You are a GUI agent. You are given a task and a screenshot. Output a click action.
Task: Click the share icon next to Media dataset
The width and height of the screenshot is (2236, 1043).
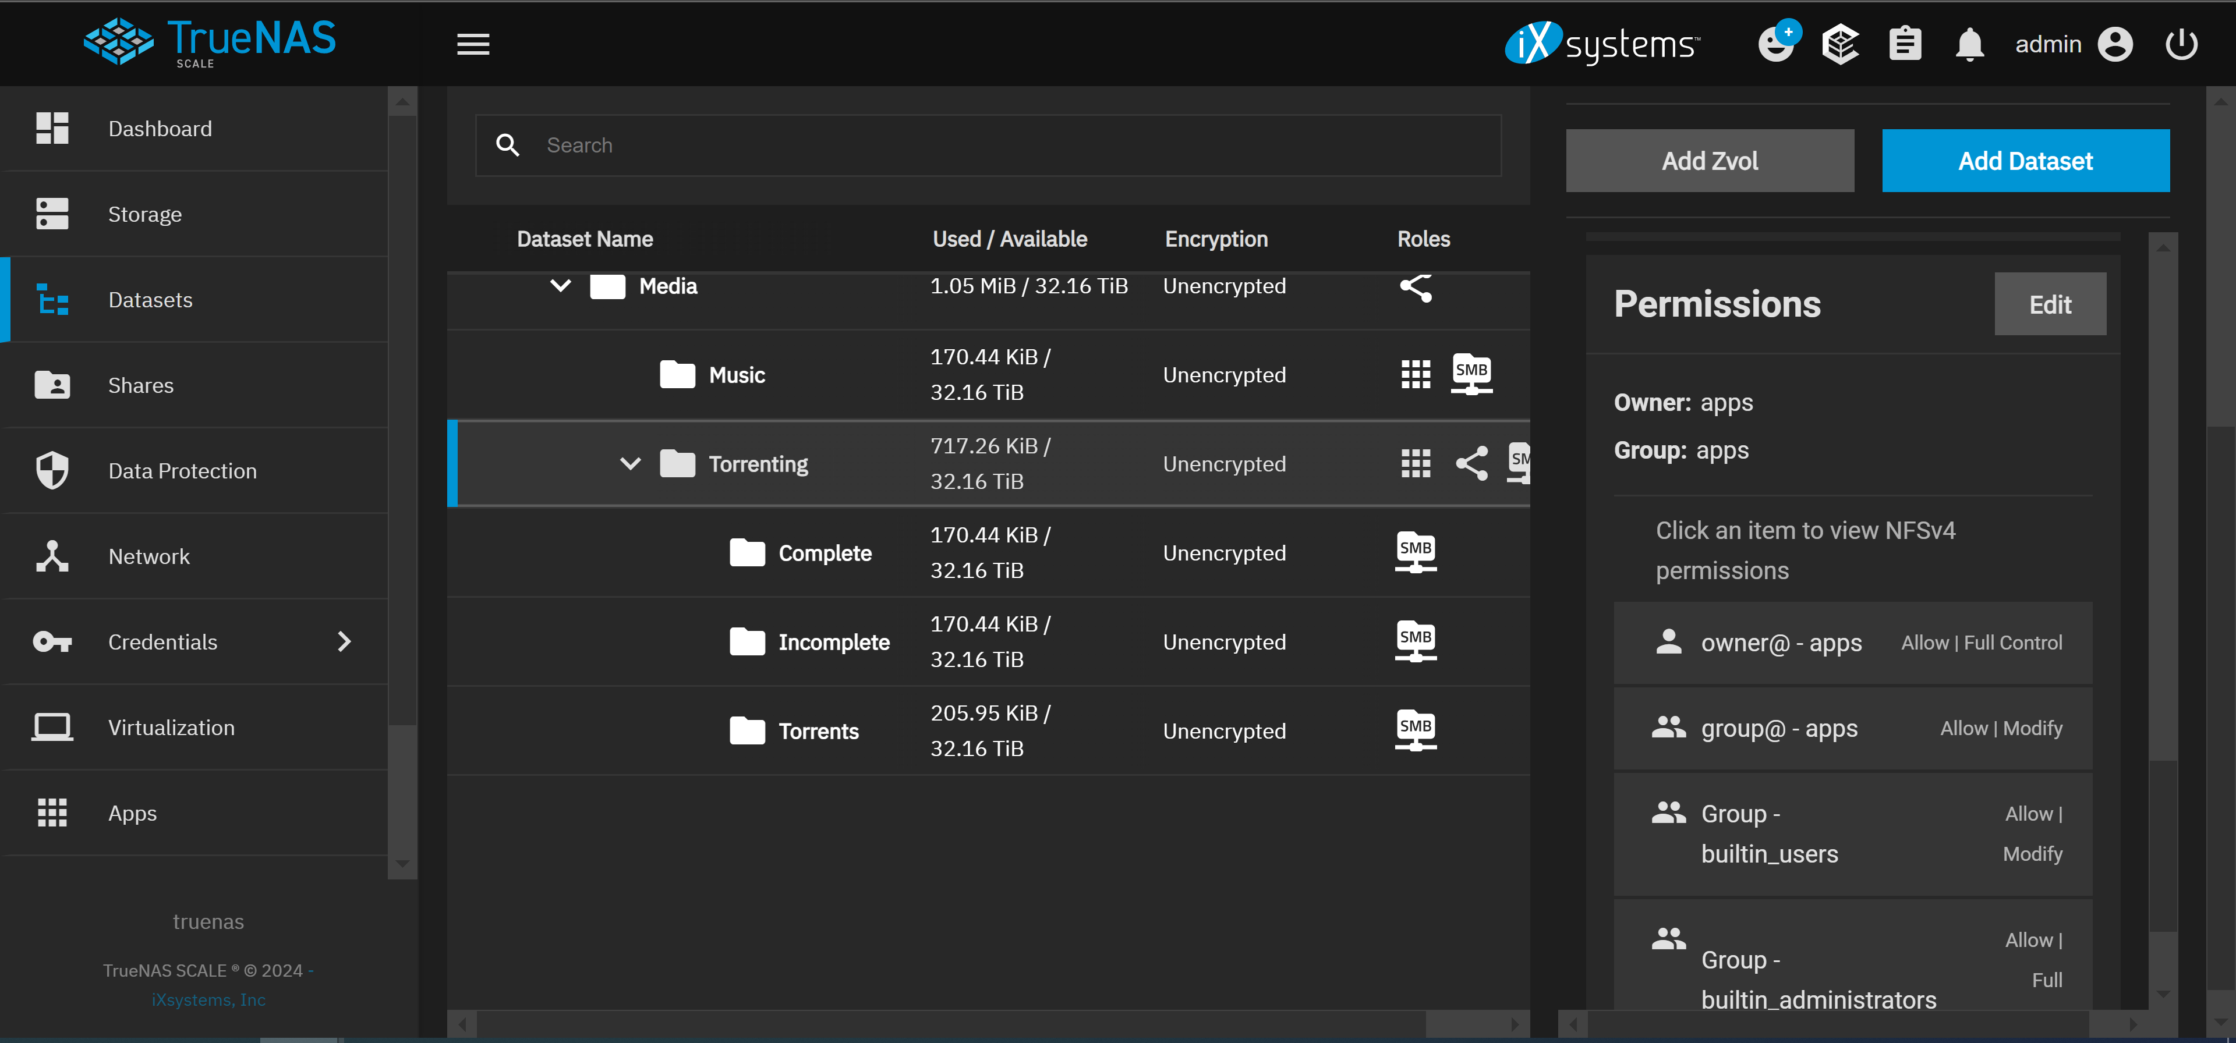coord(1417,286)
